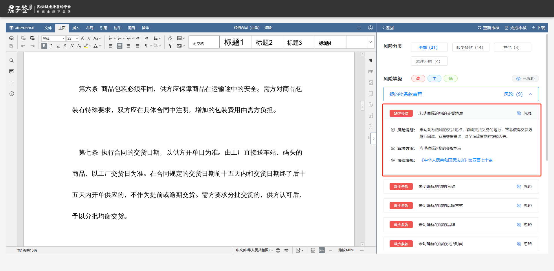Image resolution: width=554 pixels, height=271 pixels.
Task: Ignore the 未明确标的物的名称 risk item
Action: tap(524, 186)
